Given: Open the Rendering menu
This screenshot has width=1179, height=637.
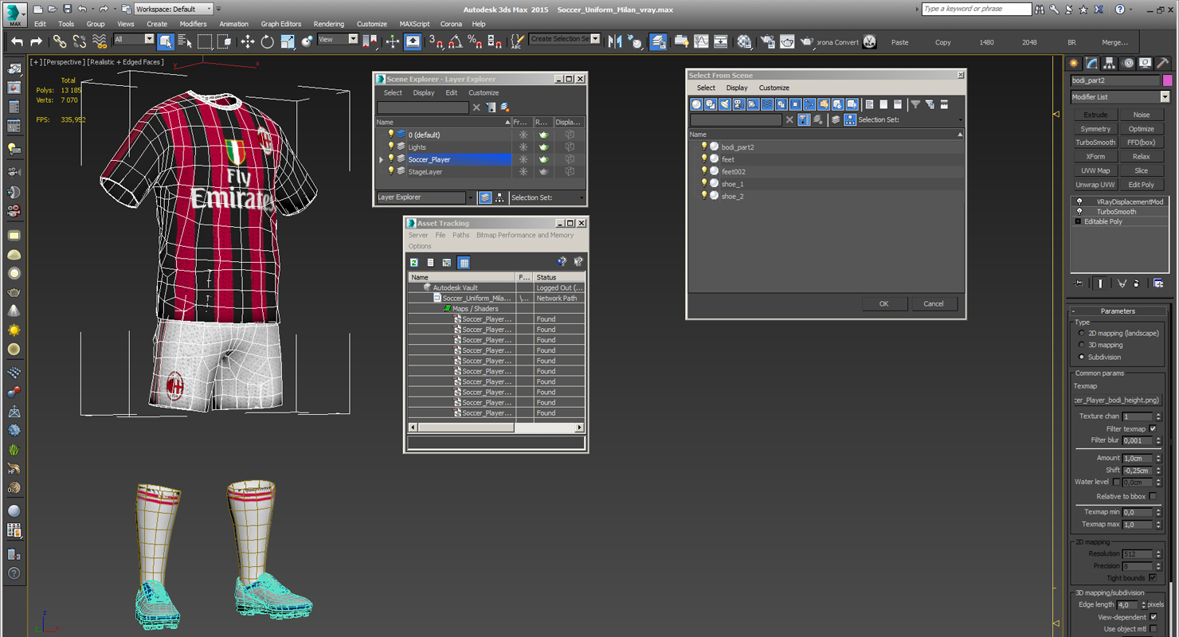Looking at the screenshot, I should click(x=329, y=24).
